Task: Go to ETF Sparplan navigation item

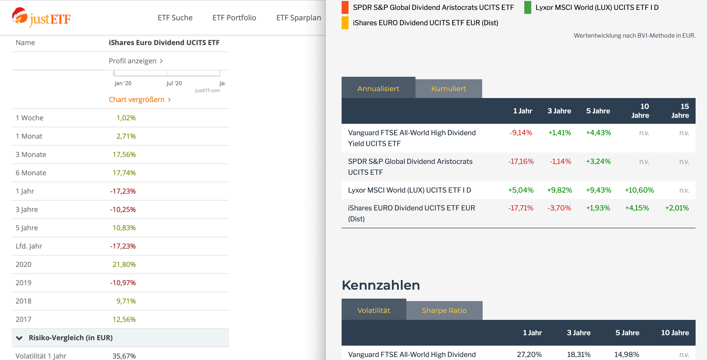Action: point(298,18)
